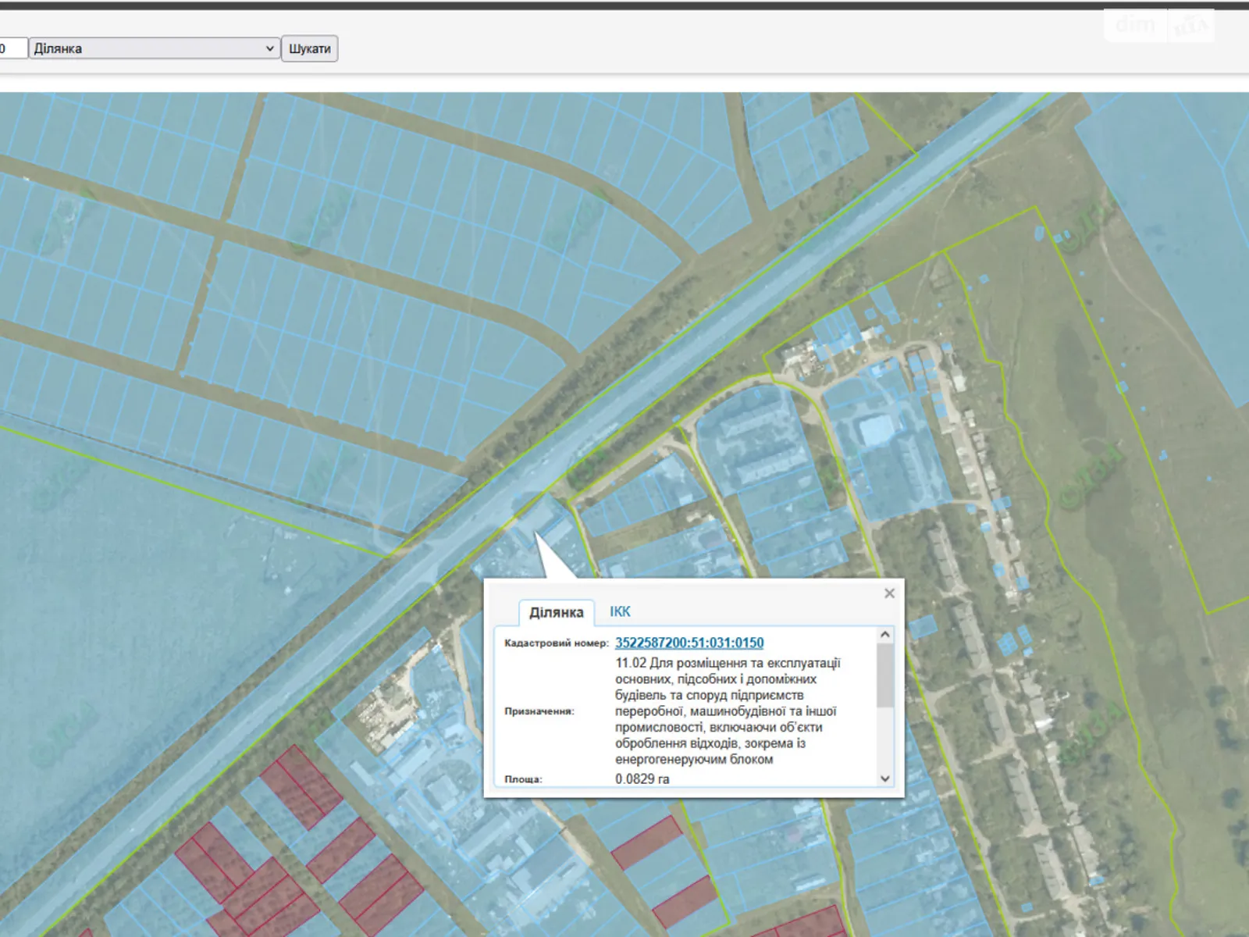Click the dim.ria watermark logo
Screen dimensions: 1249x937
tap(1160, 26)
